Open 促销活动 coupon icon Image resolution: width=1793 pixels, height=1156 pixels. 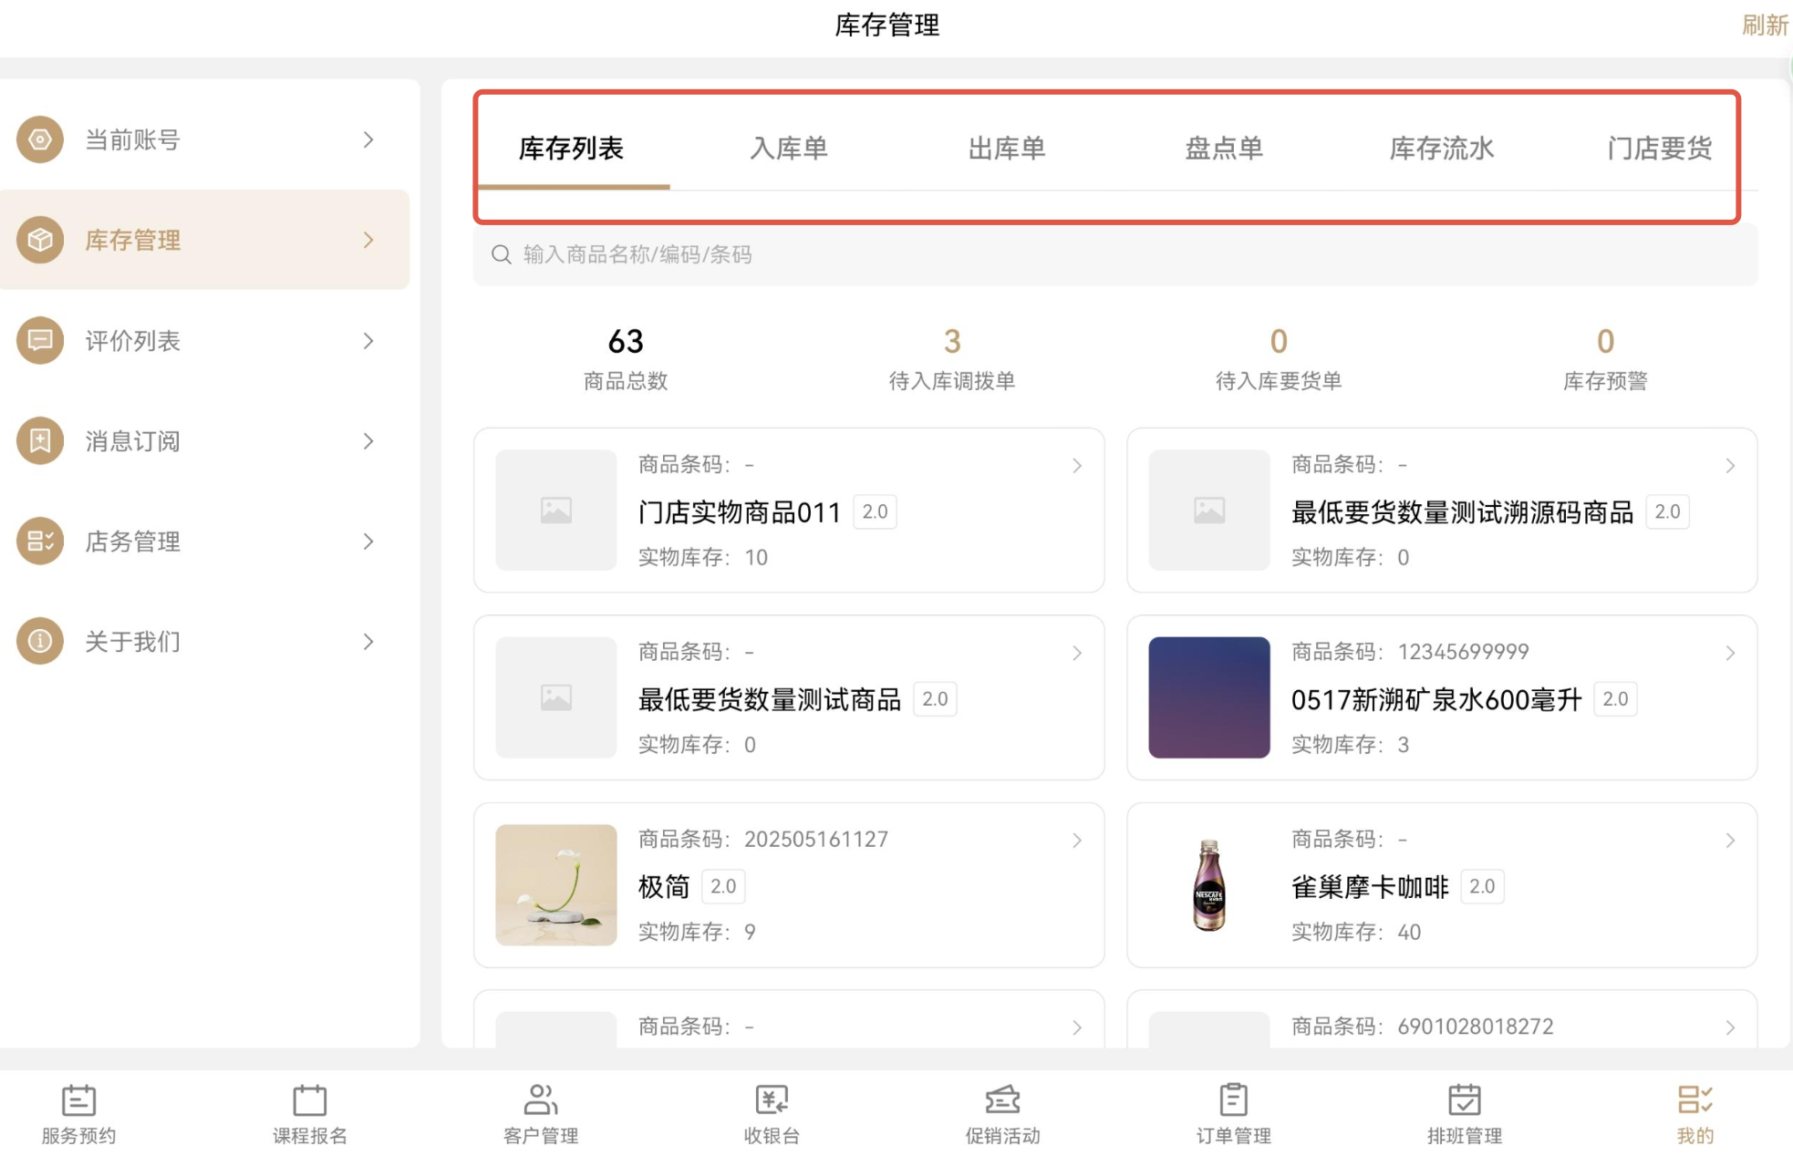1002,1100
